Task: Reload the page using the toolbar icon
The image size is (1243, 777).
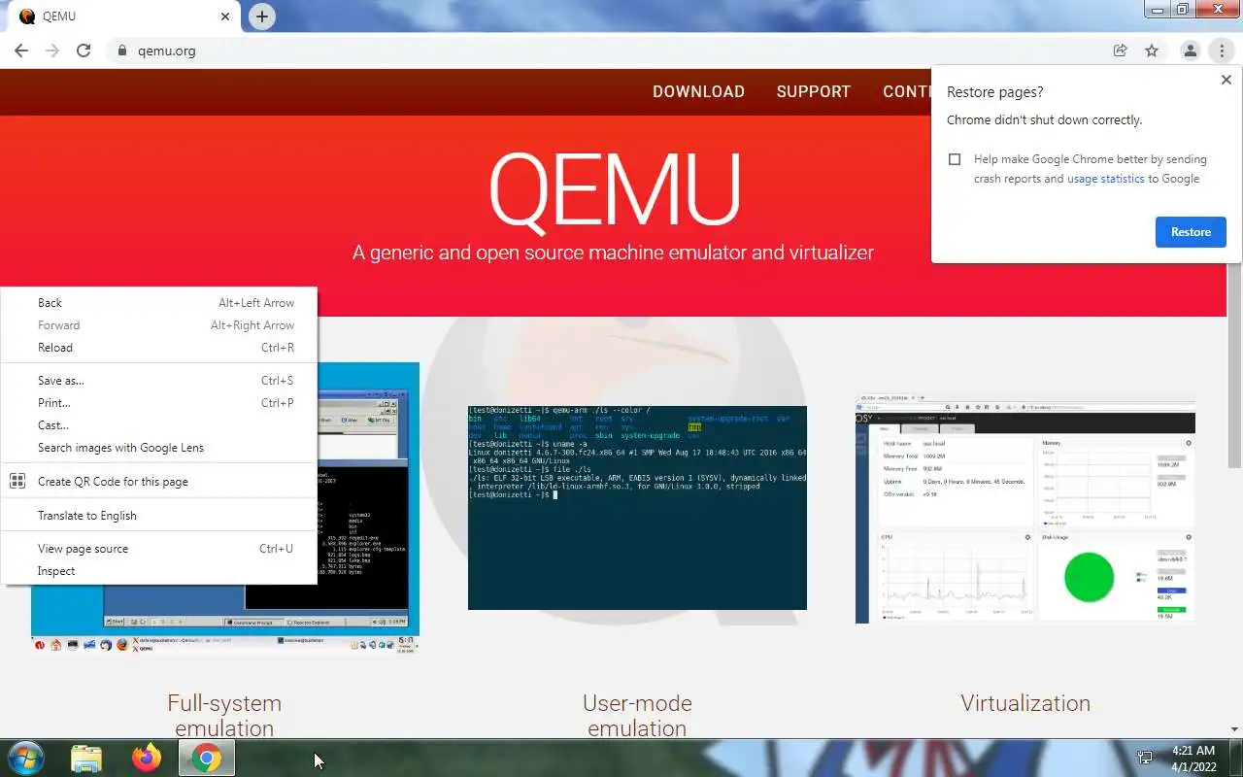Action: coord(84,51)
